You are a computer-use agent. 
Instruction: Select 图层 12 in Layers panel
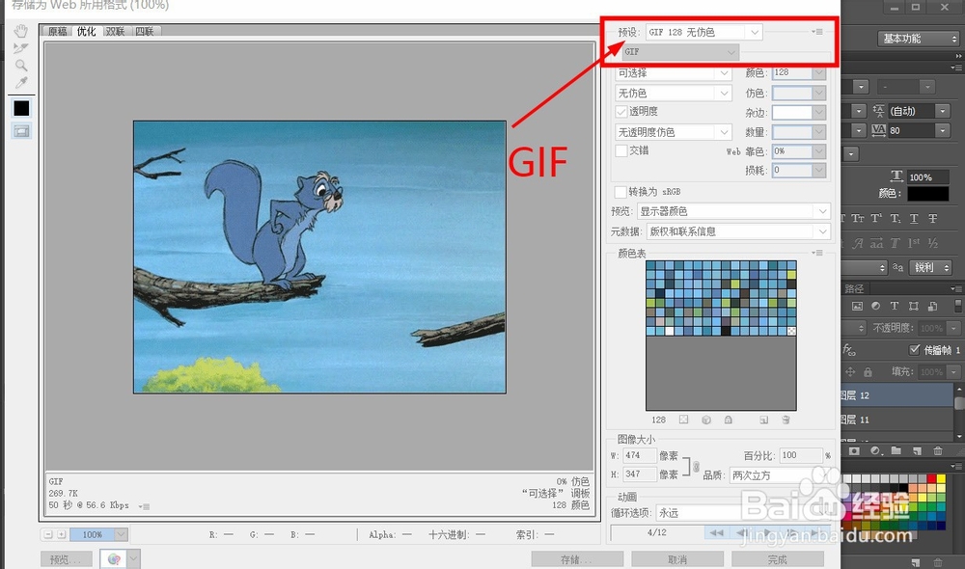click(896, 395)
